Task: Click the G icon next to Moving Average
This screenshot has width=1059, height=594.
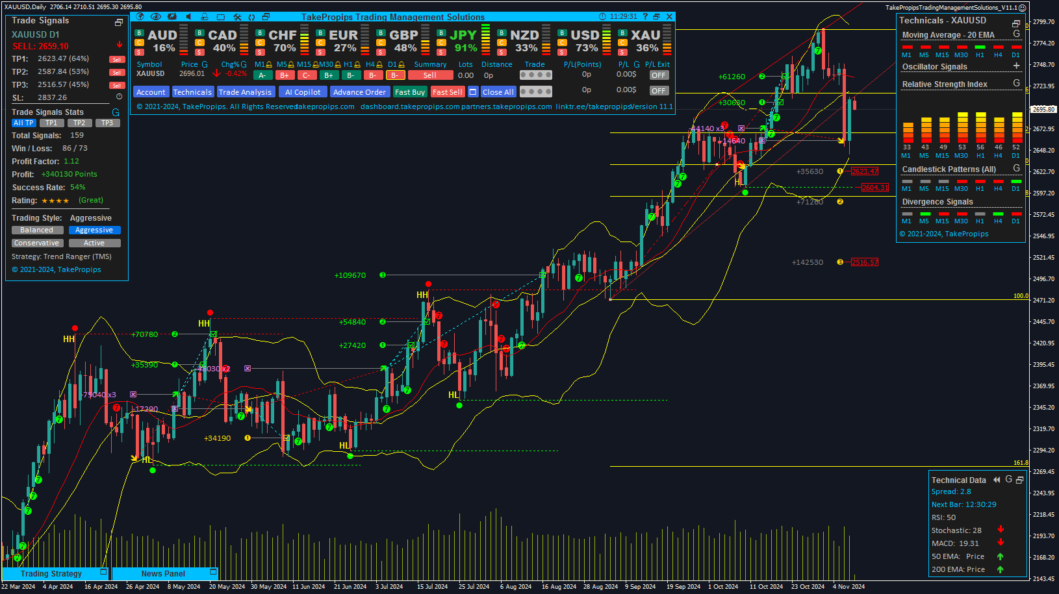Action: [x=1017, y=34]
